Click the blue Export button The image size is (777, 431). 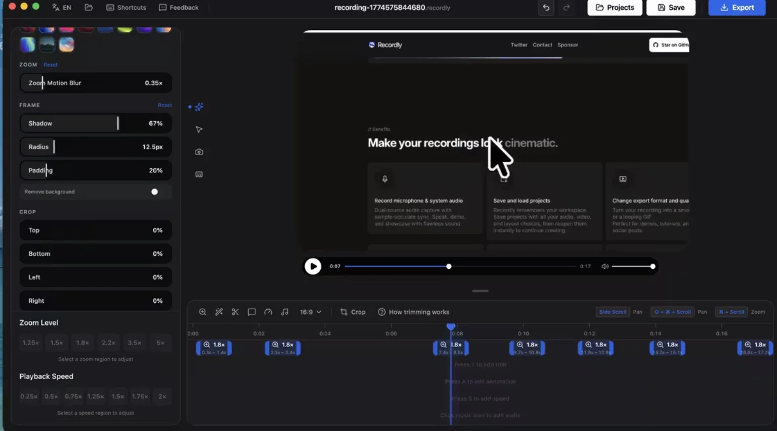point(737,8)
